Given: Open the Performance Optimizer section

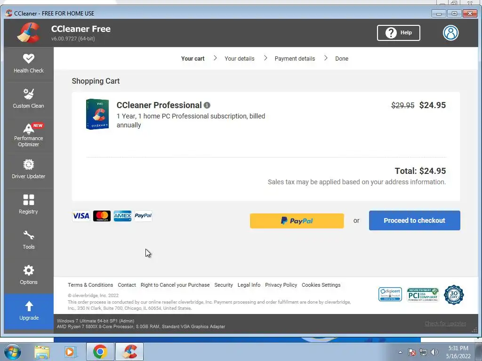Looking at the screenshot, I should [x=29, y=134].
